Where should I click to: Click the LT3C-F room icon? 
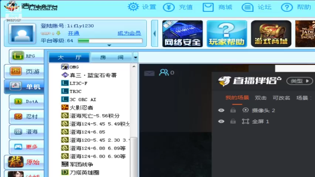(65, 83)
